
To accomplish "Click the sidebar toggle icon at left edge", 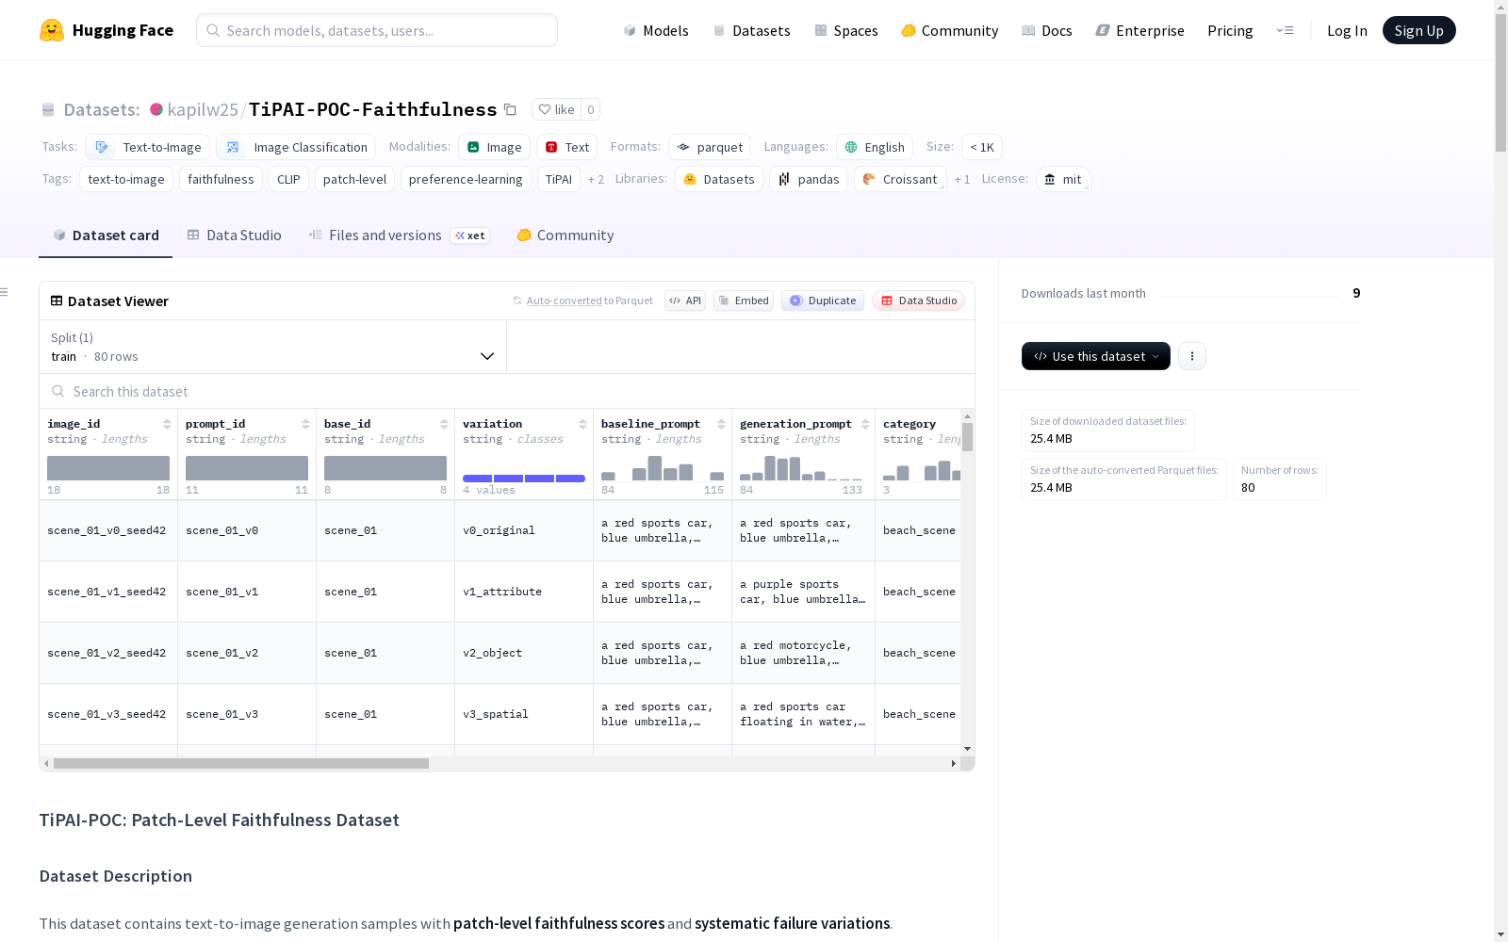I will click(x=4, y=292).
